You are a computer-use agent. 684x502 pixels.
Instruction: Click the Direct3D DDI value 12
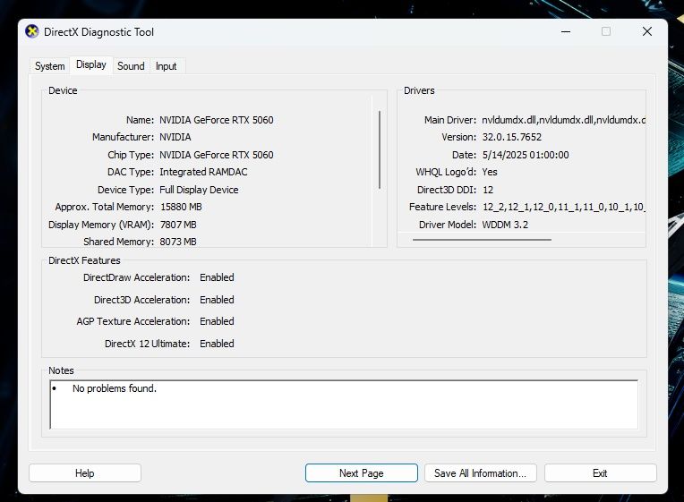point(488,190)
